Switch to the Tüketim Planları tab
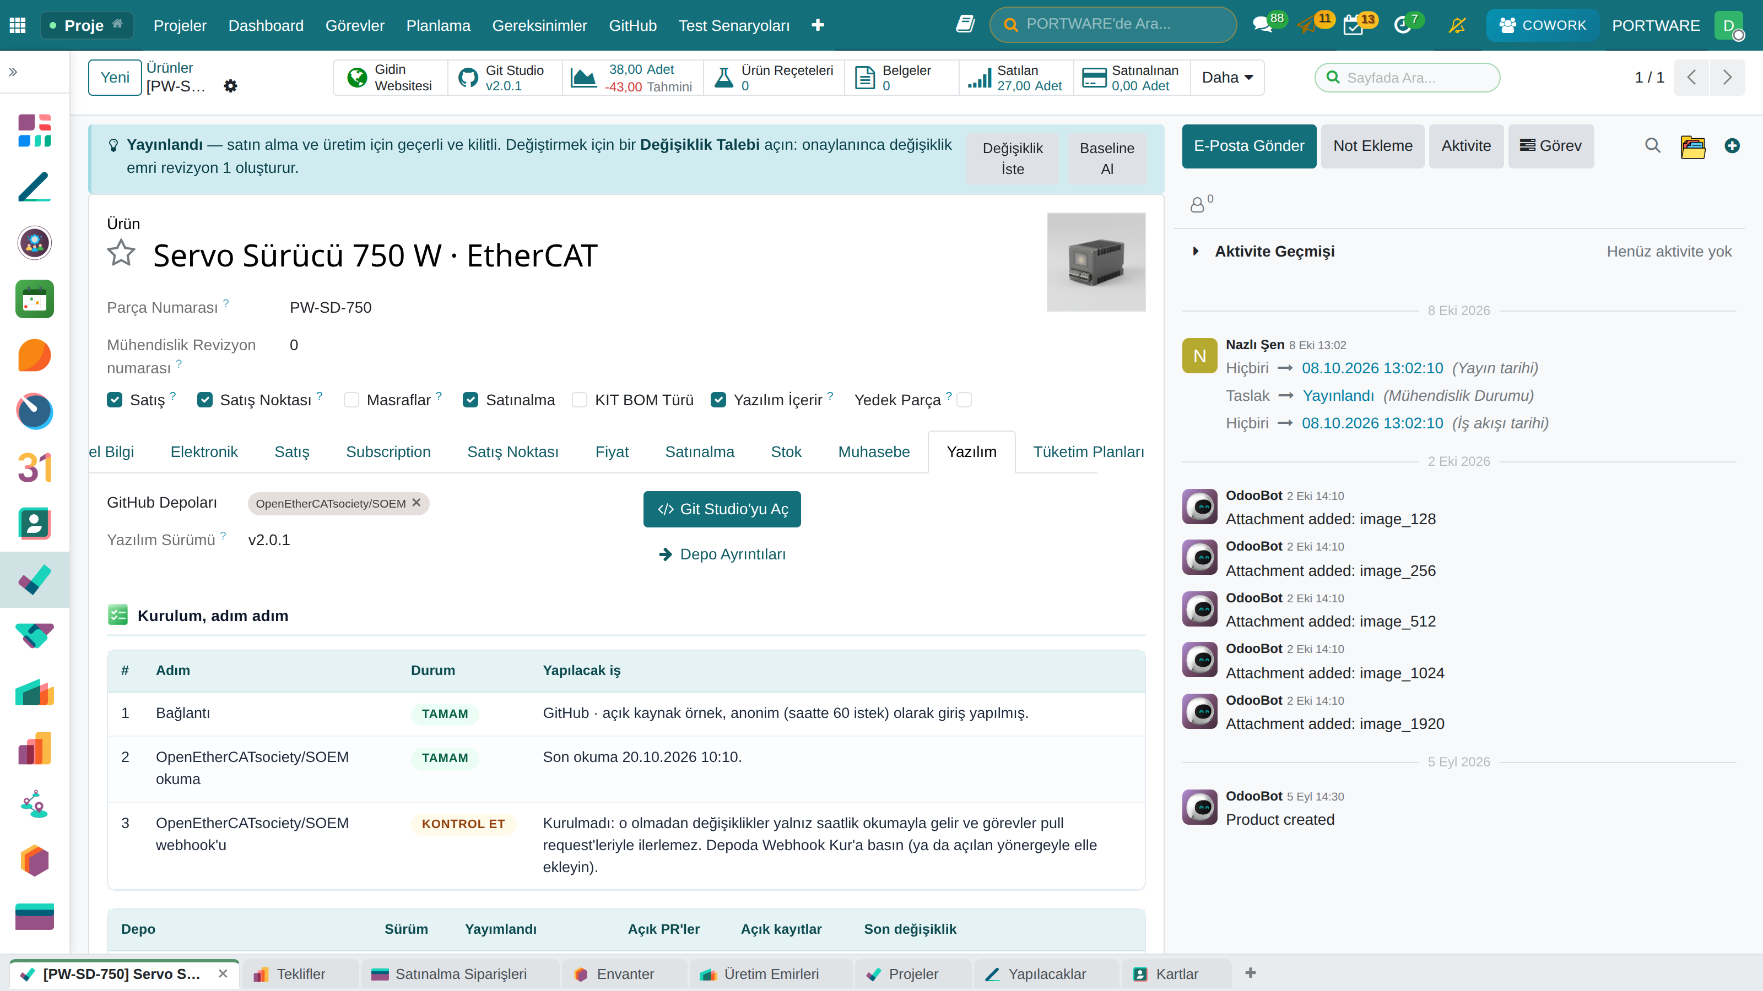 pyautogui.click(x=1088, y=451)
